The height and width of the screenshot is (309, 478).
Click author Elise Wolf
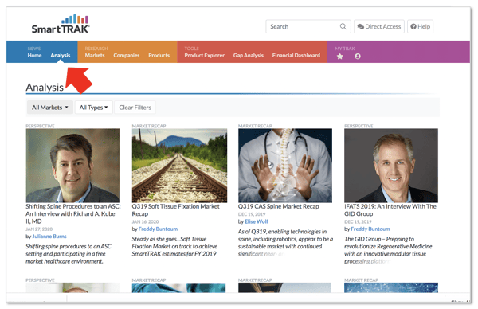[x=257, y=221]
